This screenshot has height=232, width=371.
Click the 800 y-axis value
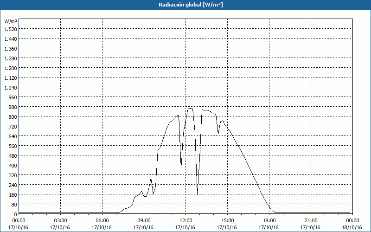[x=13, y=117]
